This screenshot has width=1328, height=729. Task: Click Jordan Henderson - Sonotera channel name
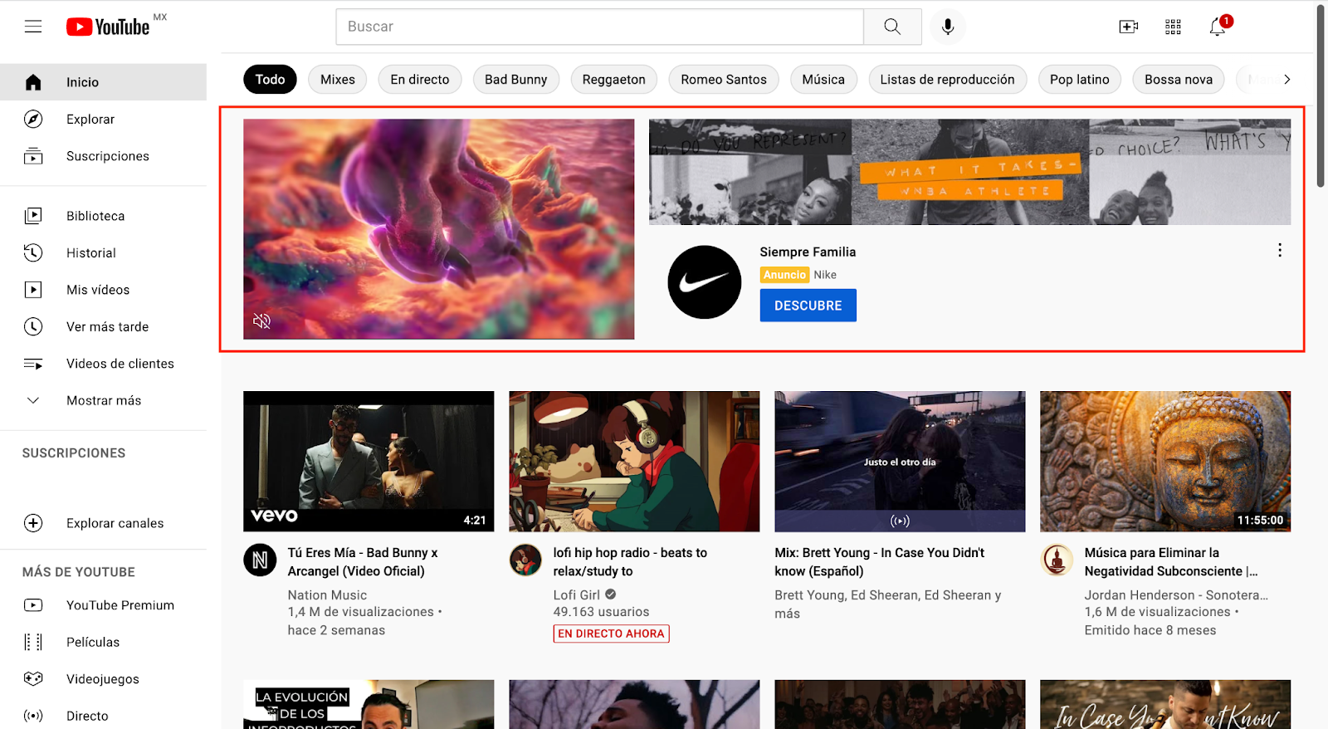(x=1175, y=595)
